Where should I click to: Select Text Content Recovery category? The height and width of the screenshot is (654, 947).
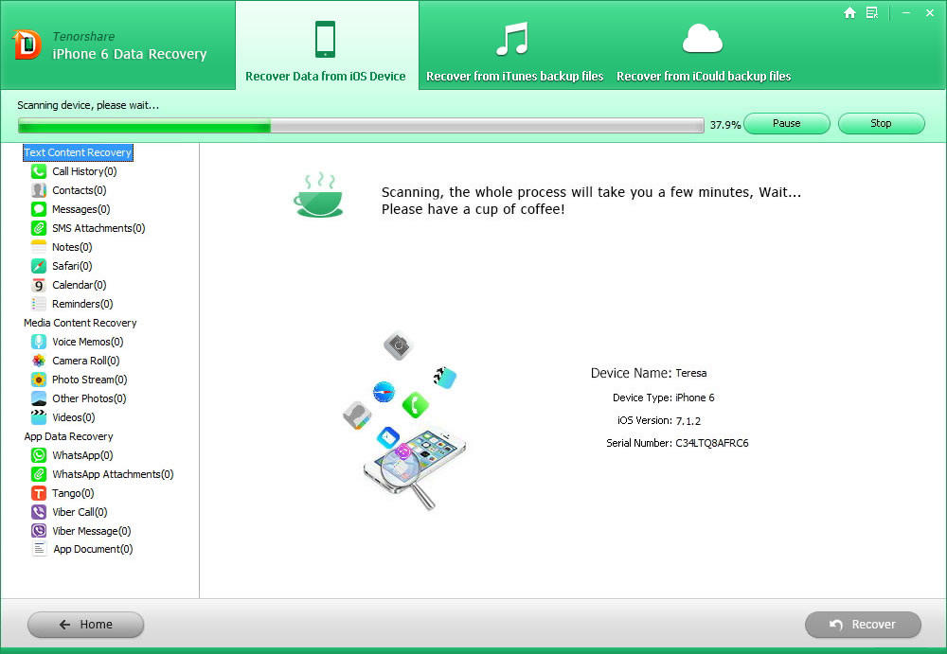pos(78,152)
